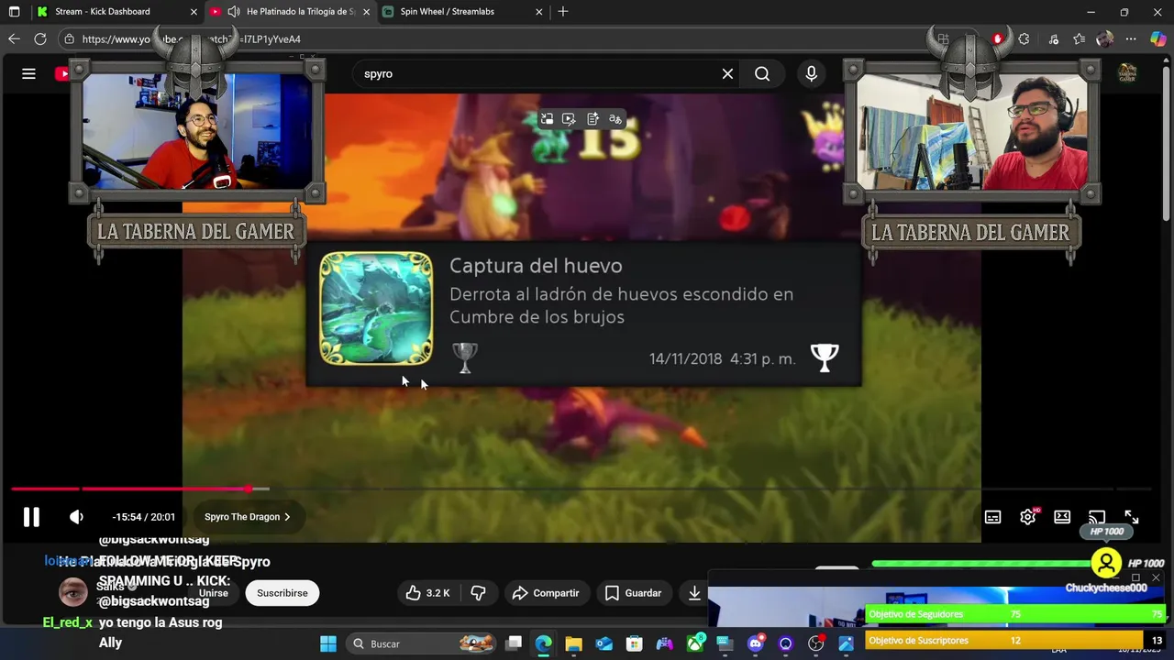Open Outlook from the taskbar
1174x660 pixels.
click(604, 643)
